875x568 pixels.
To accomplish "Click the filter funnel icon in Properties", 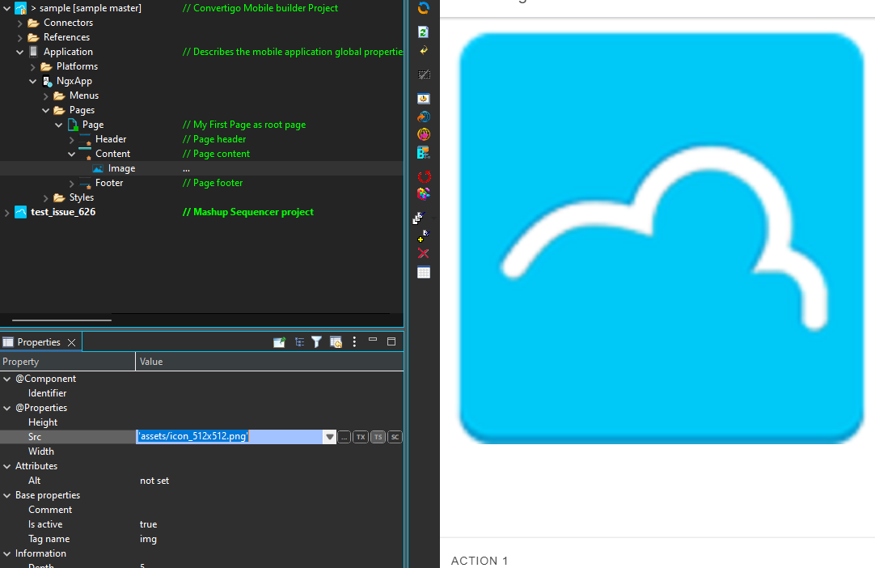I will pos(317,342).
